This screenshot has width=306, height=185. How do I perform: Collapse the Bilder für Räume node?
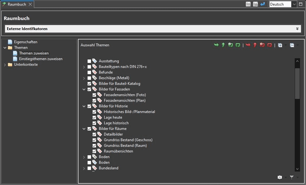tap(84, 129)
